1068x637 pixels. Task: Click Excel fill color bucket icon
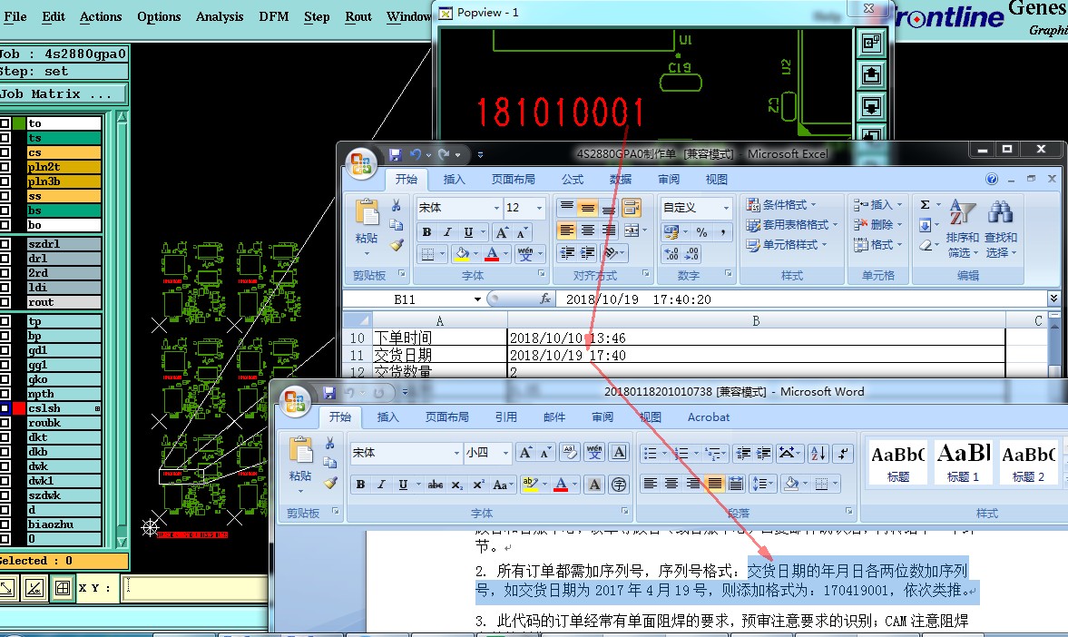(462, 254)
